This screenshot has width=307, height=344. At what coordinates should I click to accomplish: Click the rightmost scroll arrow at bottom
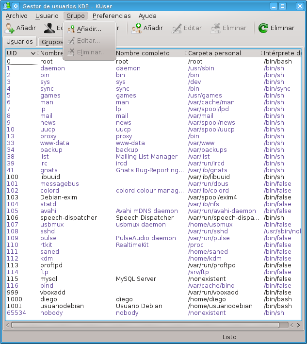(x=298, y=325)
